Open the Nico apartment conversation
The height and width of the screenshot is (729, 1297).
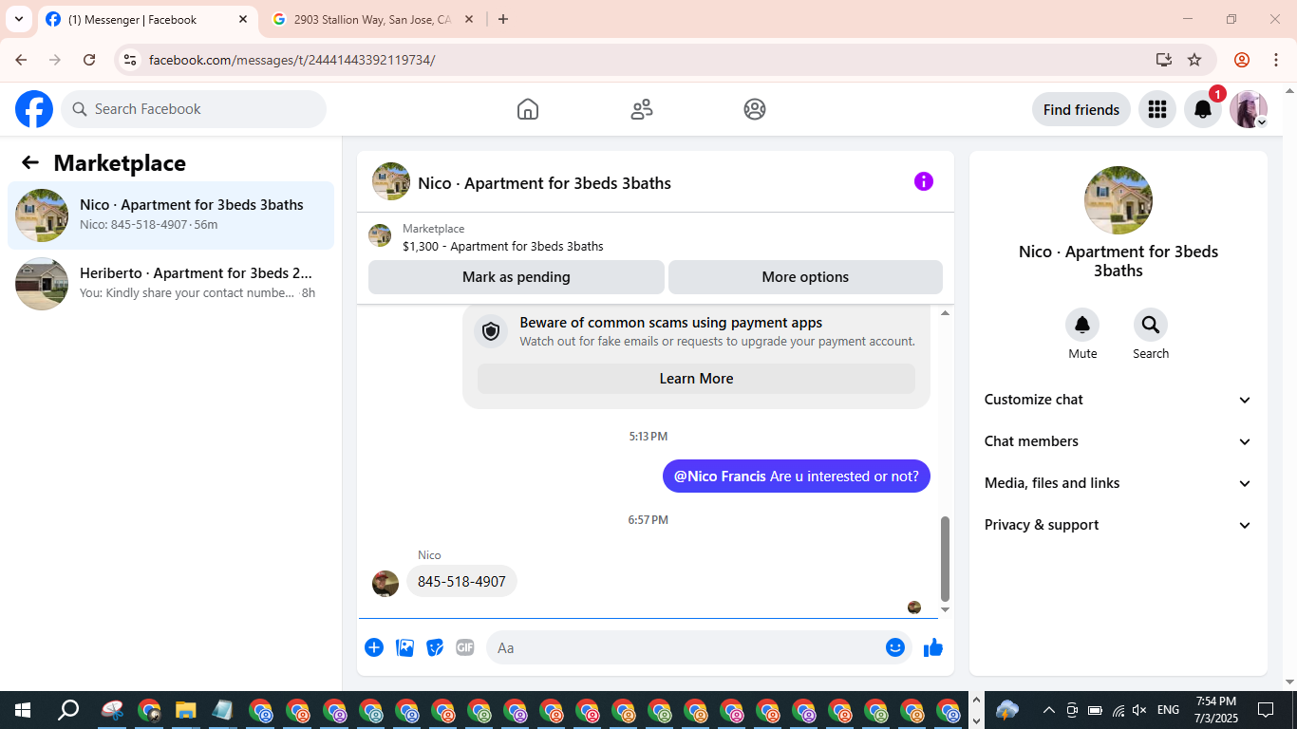(171, 215)
